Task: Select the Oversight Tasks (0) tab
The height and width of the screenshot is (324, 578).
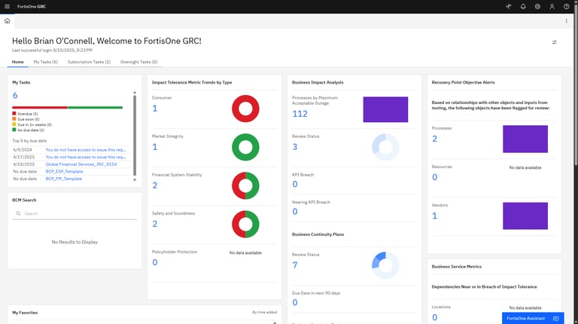Action: 138,62
